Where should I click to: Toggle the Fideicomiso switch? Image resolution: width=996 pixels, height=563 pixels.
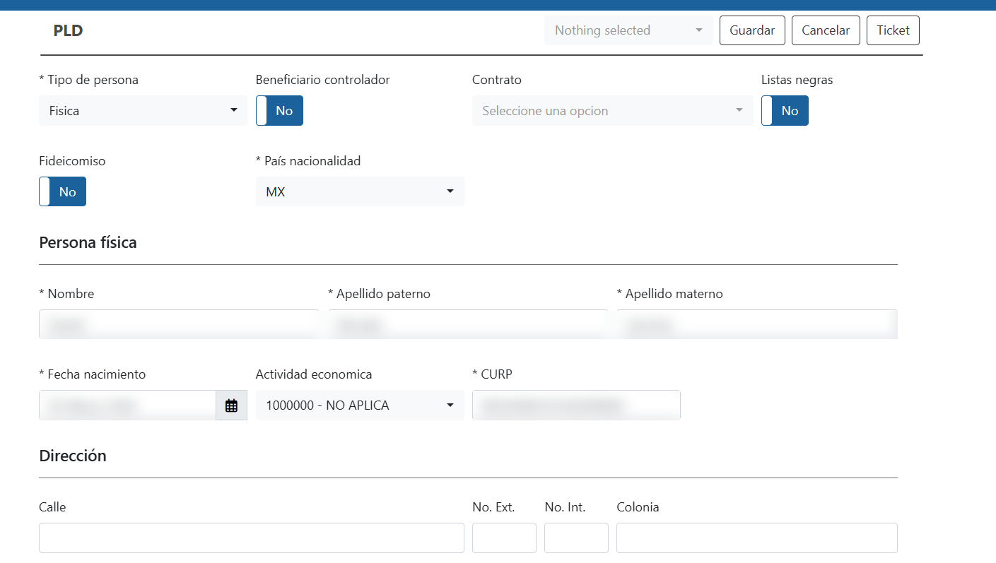pos(62,191)
